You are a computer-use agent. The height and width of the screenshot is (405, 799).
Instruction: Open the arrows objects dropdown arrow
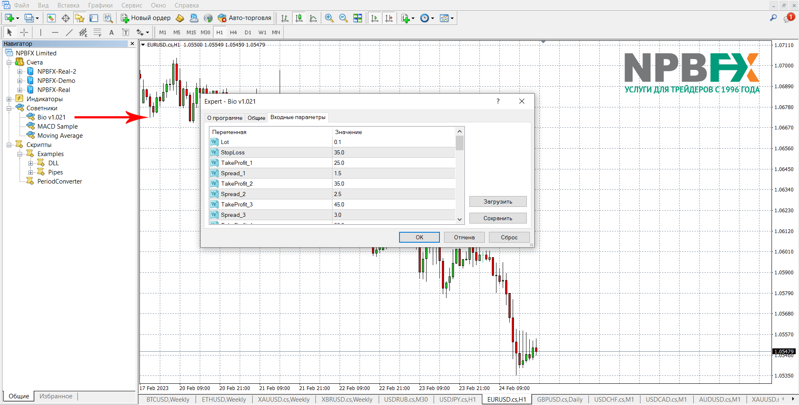point(147,32)
